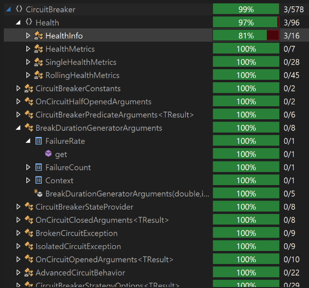
Task: Expand the HealthInfo class node
Action: pyautogui.click(x=28, y=36)
